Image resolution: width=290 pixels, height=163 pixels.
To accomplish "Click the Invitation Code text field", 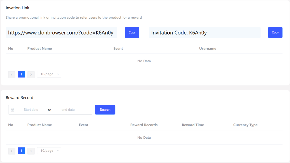I will tap(204, 33).
